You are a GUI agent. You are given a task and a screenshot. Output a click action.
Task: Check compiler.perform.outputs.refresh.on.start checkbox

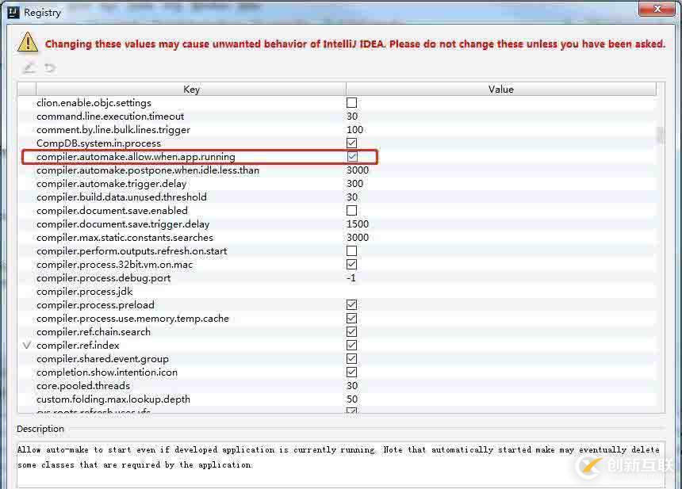click(x=351, y=250)
